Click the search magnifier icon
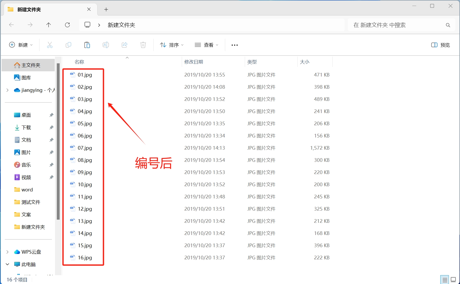This screenshot has height=284, width=460. (448, 25)
